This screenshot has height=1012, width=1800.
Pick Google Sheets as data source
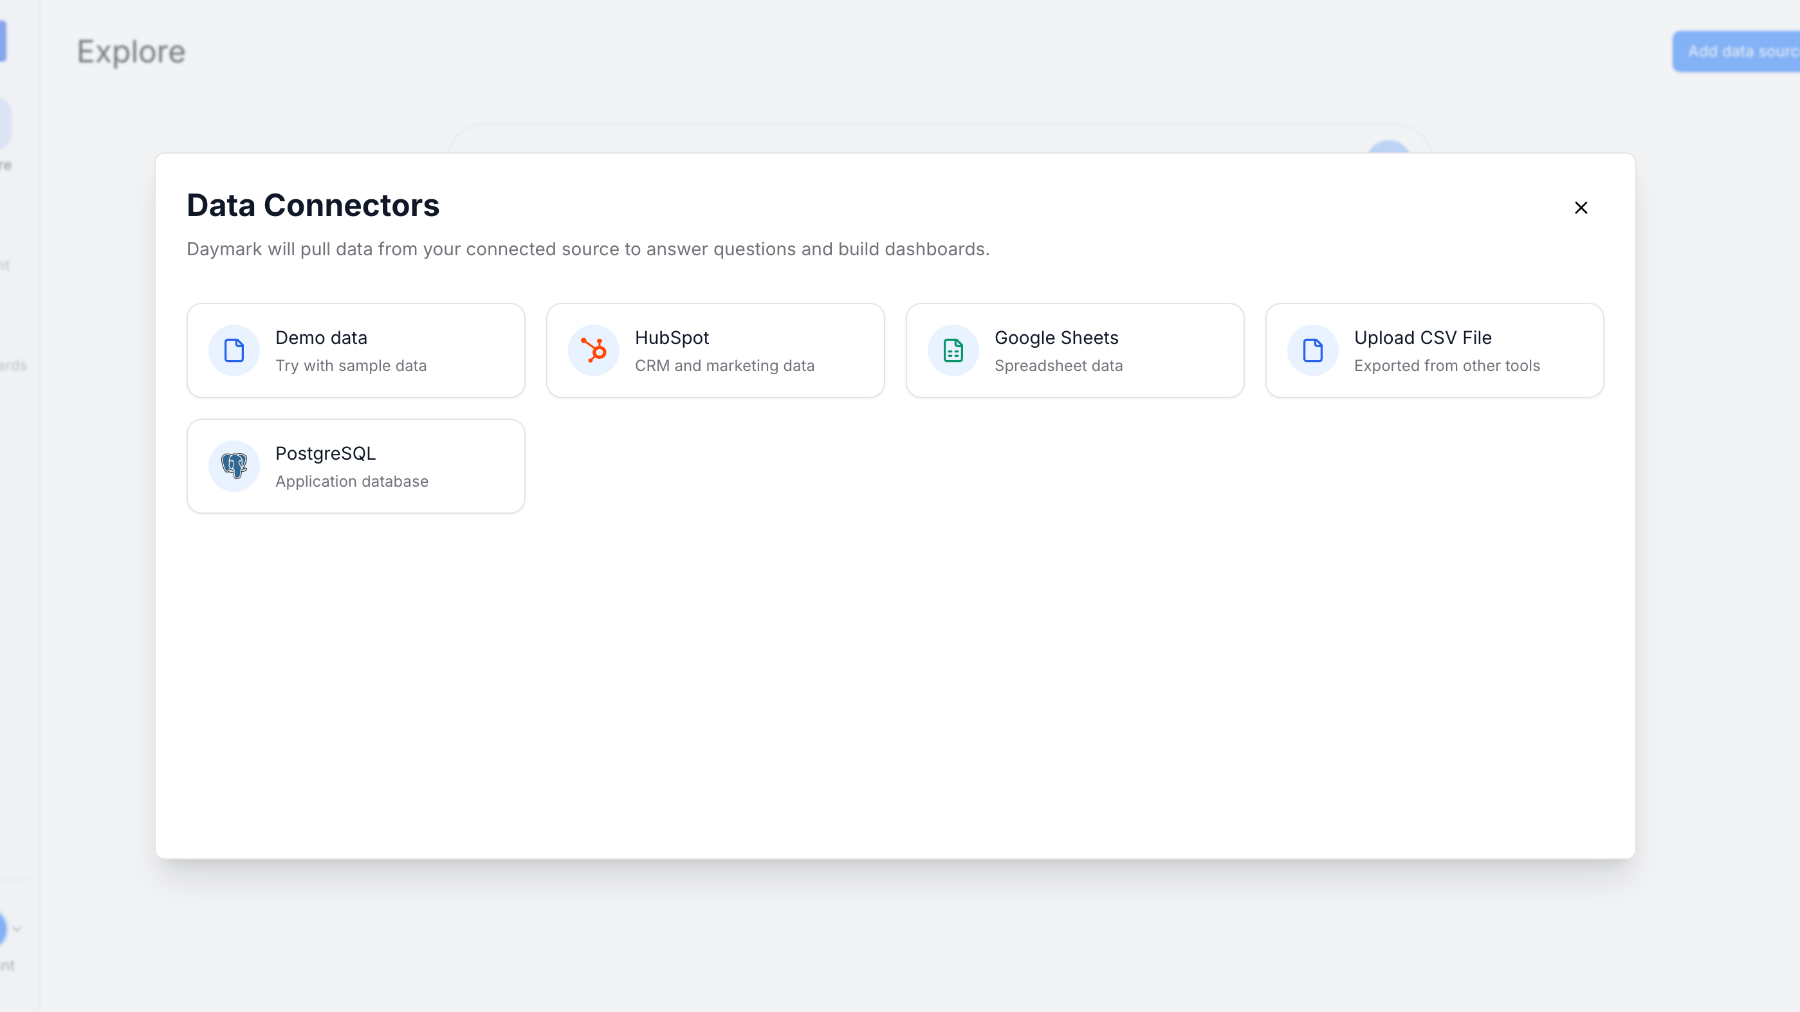click(x=1056, y=338)
